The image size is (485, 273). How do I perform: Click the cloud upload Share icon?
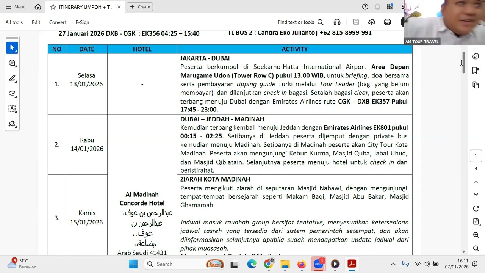point(372,22)
